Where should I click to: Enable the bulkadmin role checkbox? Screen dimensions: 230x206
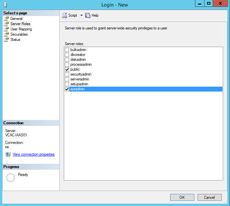[x=67, y=50]
